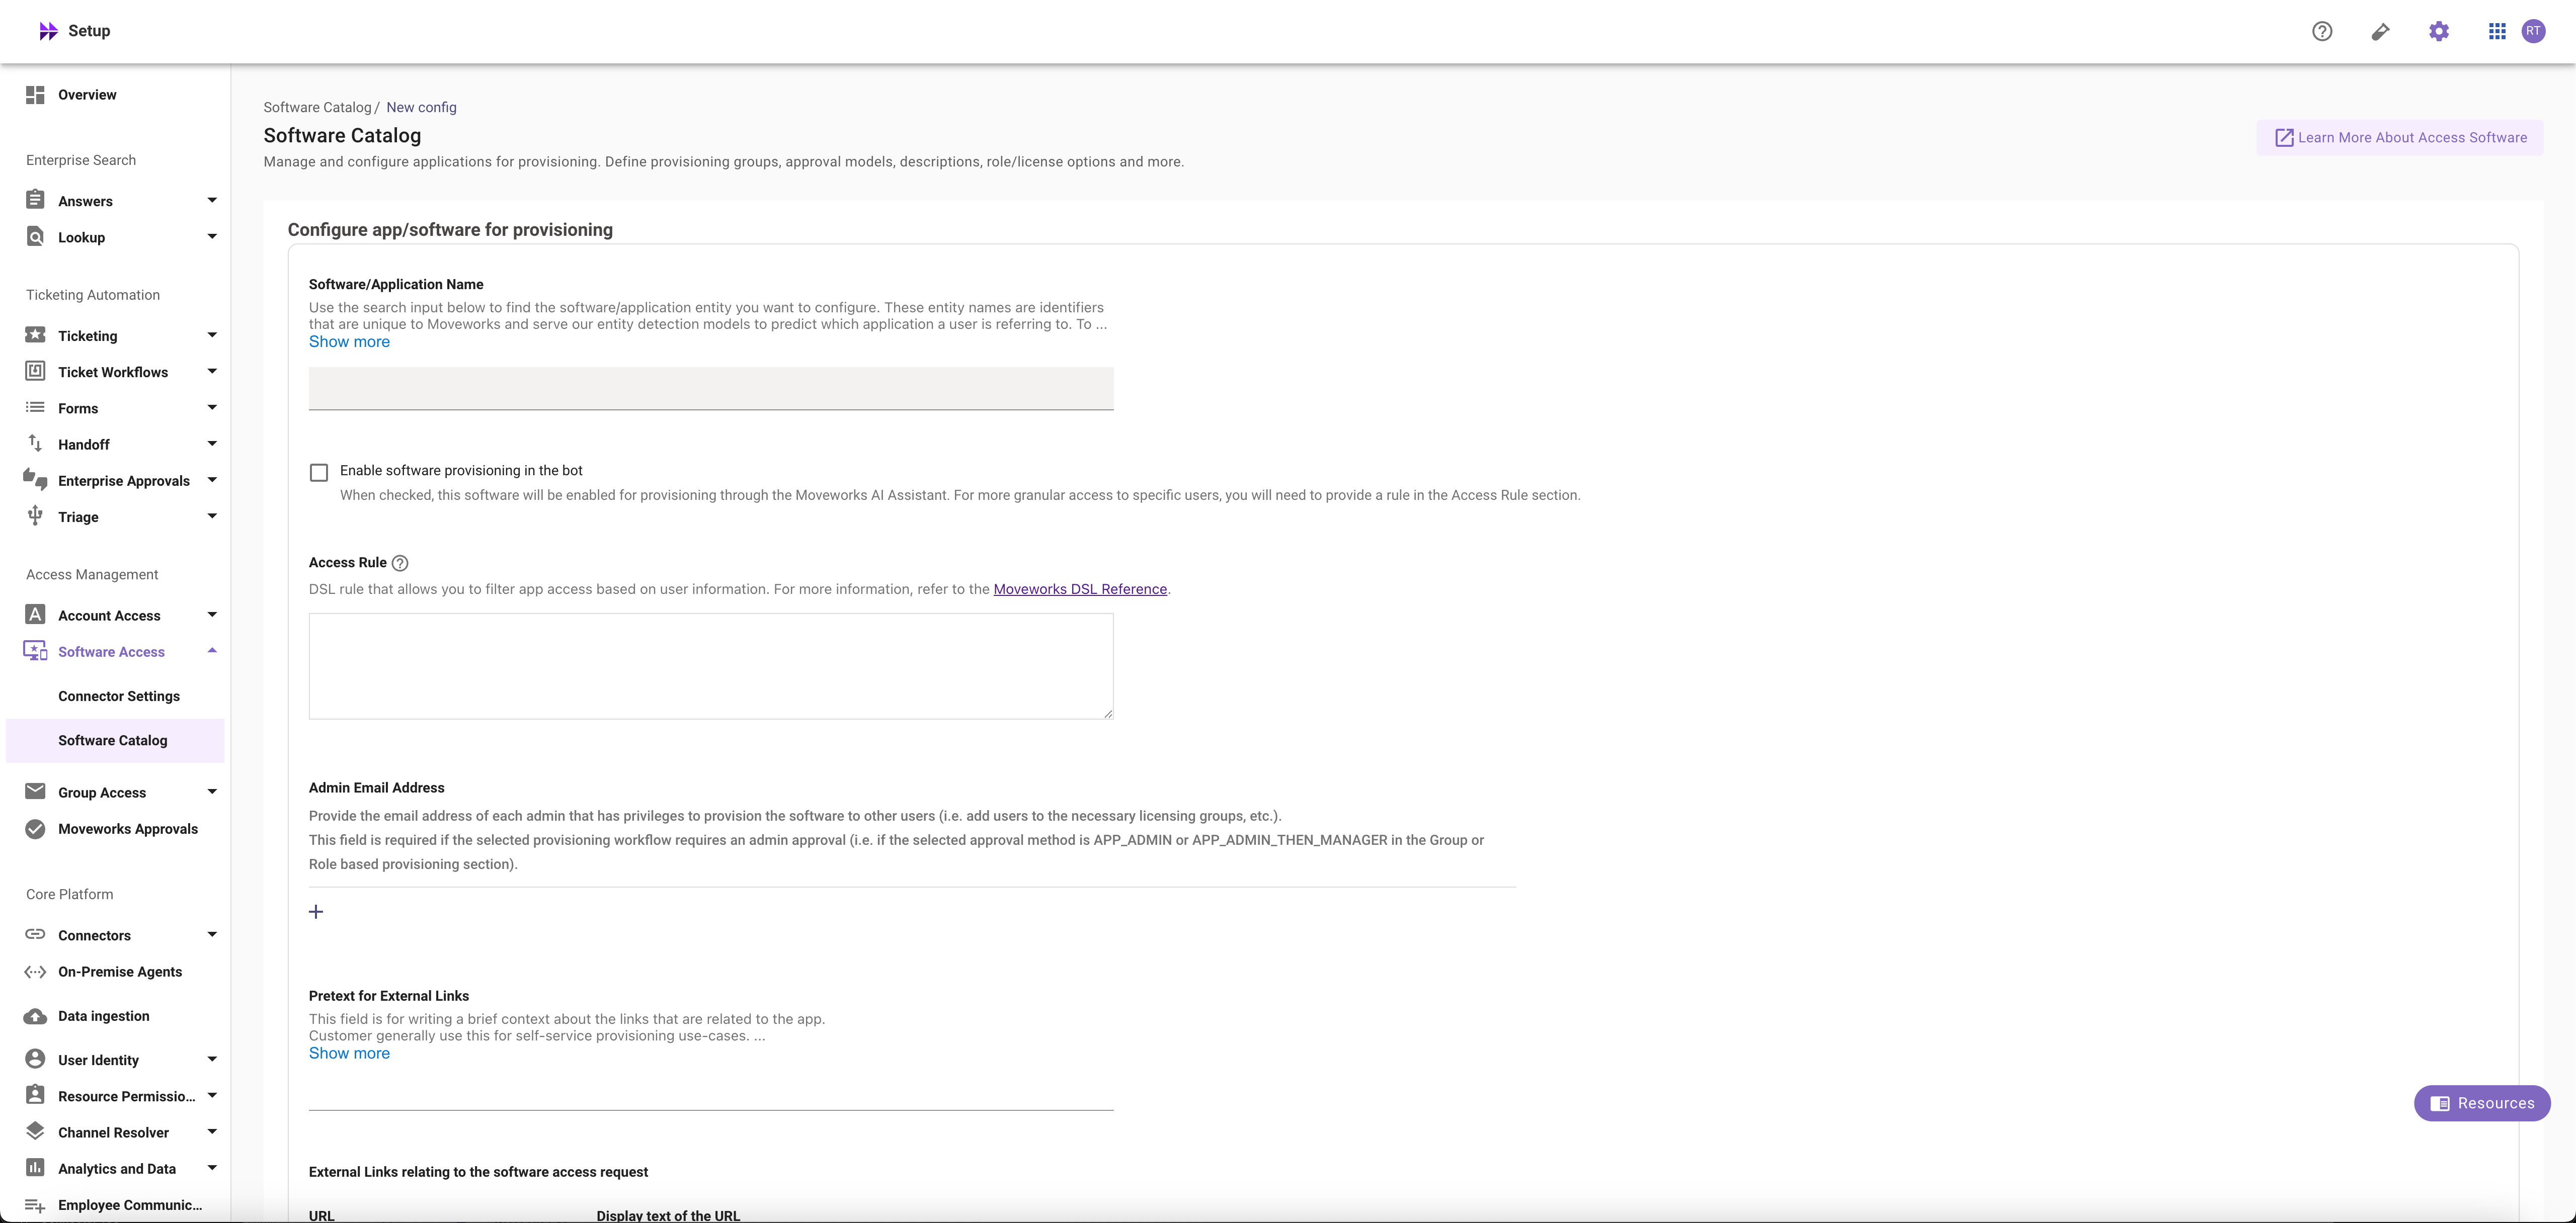Open Moveworks Approvals page
The image size is (2576, 1223).
point(128,829)
